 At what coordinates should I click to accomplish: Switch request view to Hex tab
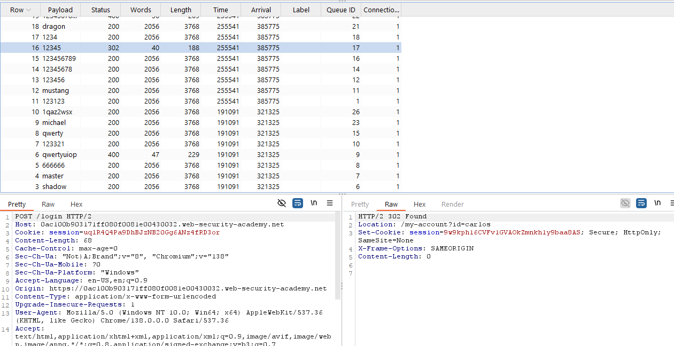[x=76, y=205]
